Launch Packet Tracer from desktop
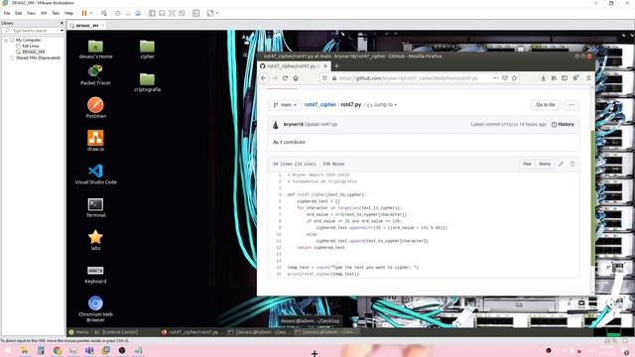Image resolution: width=635 pixels, height=357 pixels. [95, 75]
